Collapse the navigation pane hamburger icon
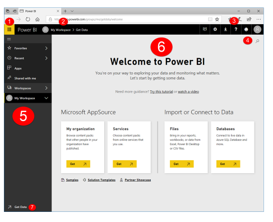The height and width of the screenshot is (222, 273). tap(9, 39)
